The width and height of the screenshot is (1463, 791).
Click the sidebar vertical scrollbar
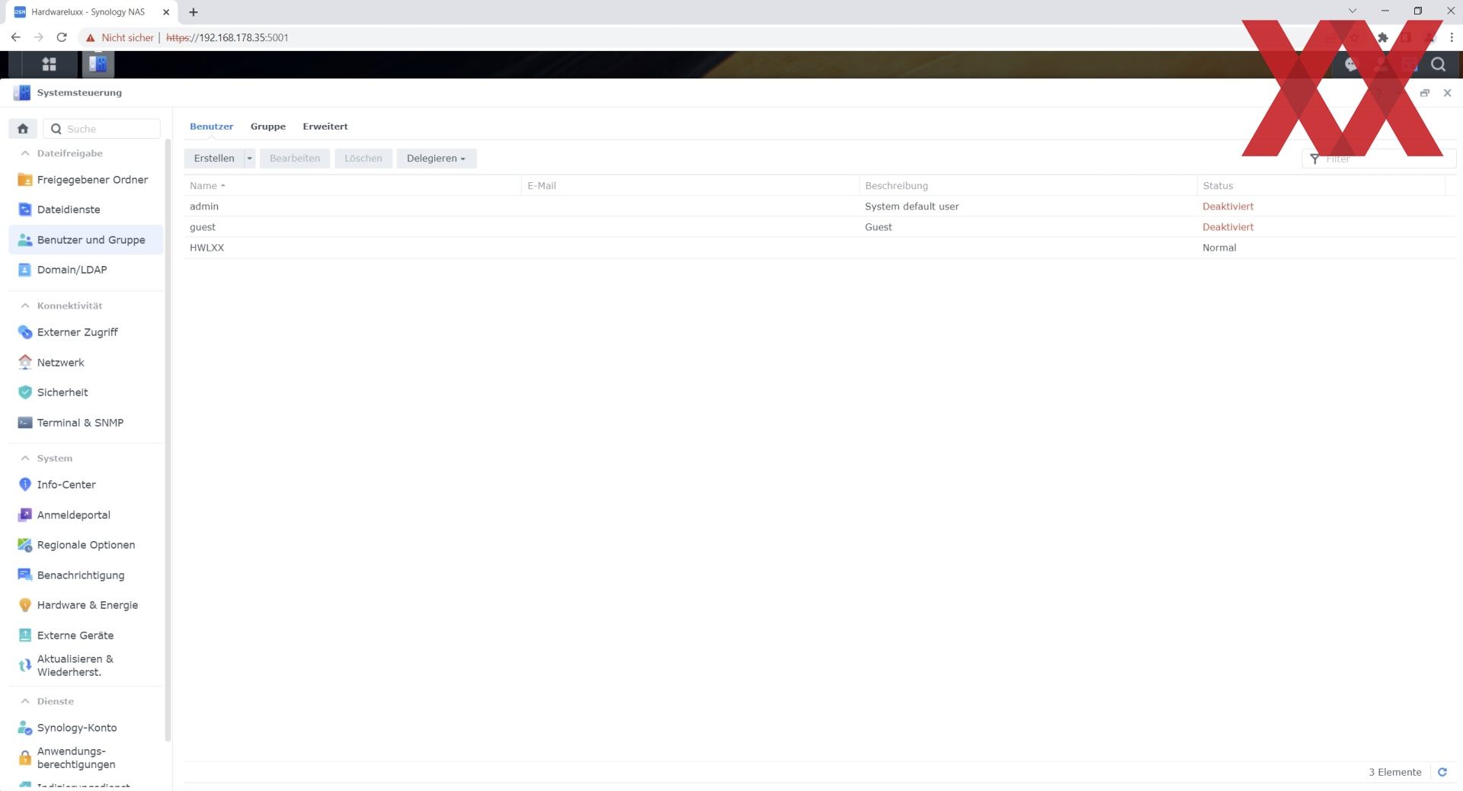tap(168, 440)
